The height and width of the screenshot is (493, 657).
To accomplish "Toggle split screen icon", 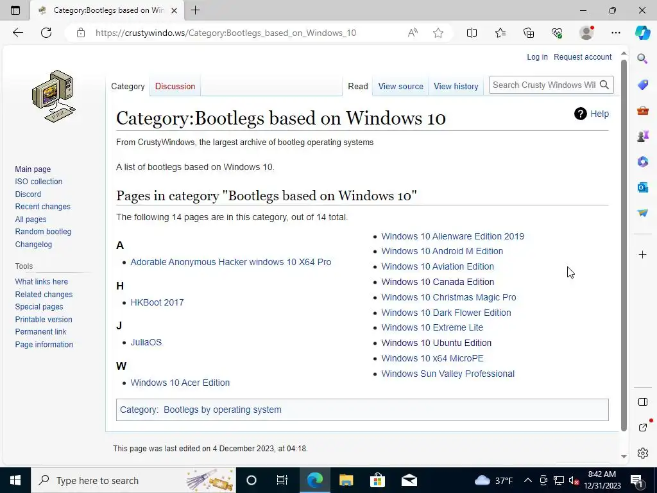I will click(472, 33).
